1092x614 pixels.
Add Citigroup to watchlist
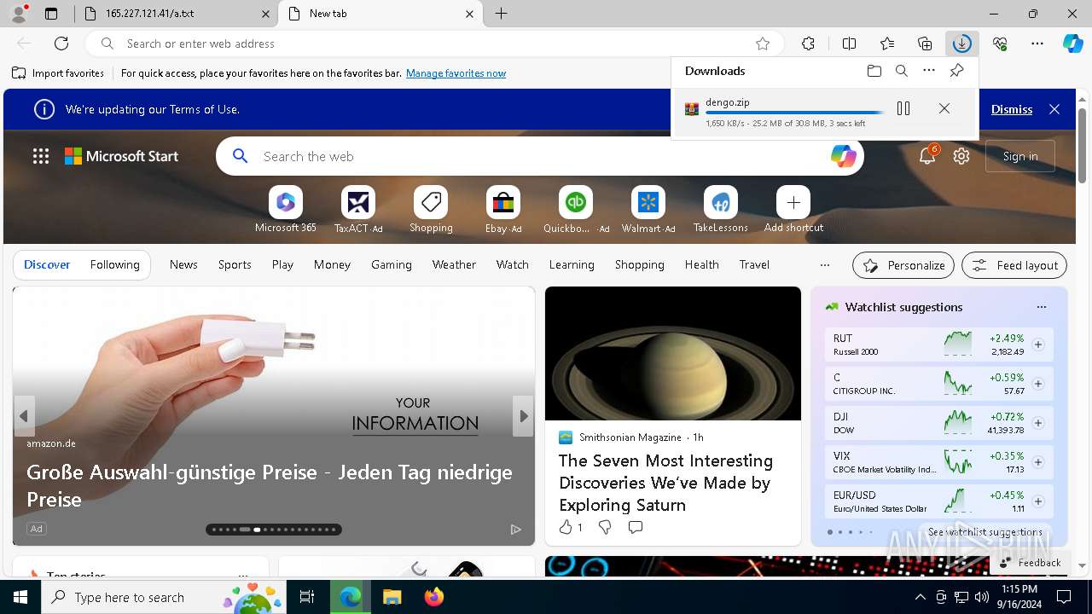pyautogui.click(x=1038, y=384)
